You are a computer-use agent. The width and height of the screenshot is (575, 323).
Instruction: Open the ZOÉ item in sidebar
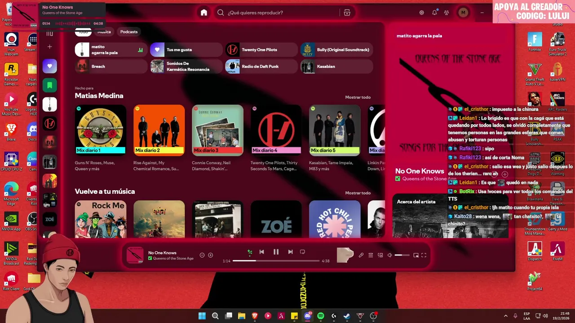[x=50, y=219]
